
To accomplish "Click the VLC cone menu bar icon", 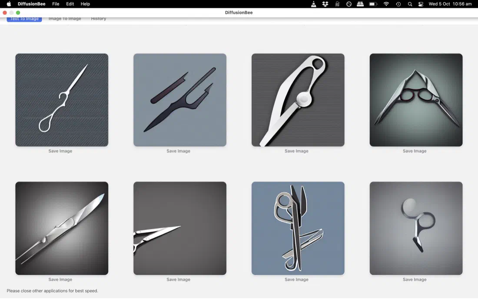I will point(313,4).
